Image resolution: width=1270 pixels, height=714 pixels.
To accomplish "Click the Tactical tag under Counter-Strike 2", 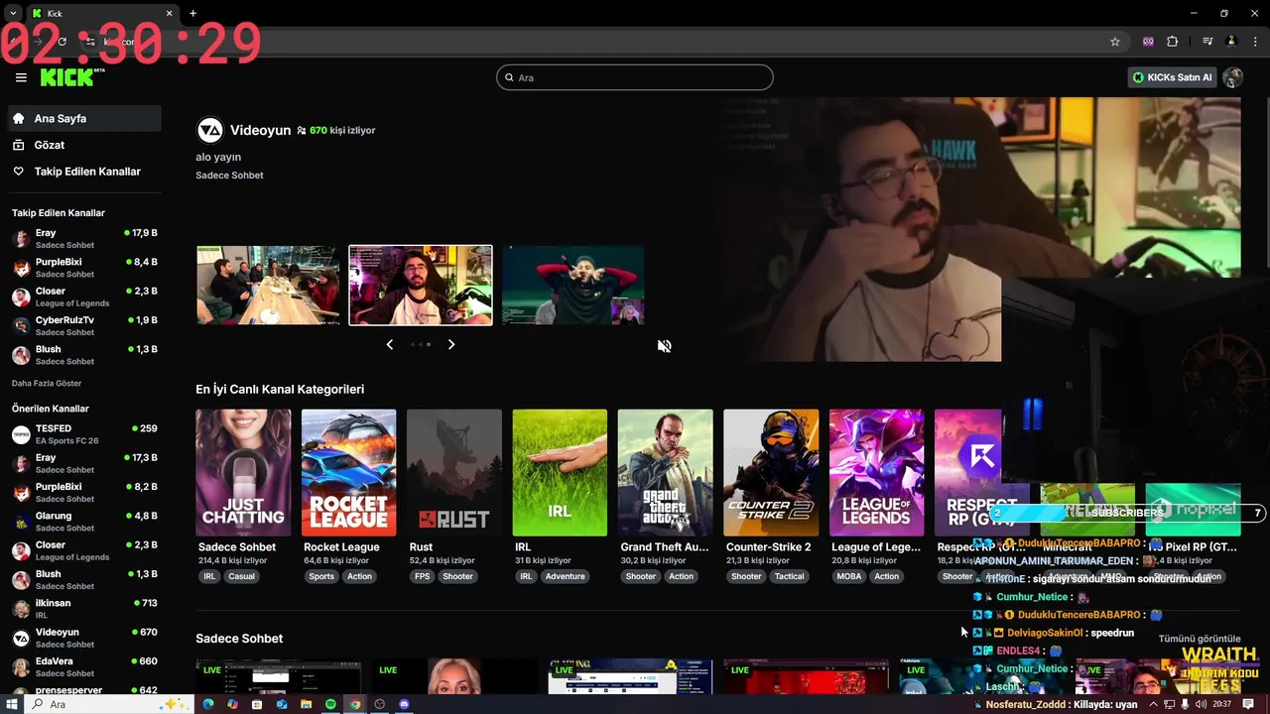I will coord(790,576).
